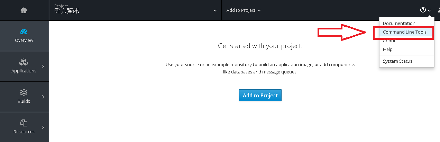Viewport: 440px width, 142px height.
Task: Expand the Resources submenu chevron
Action: click(43, 127)
